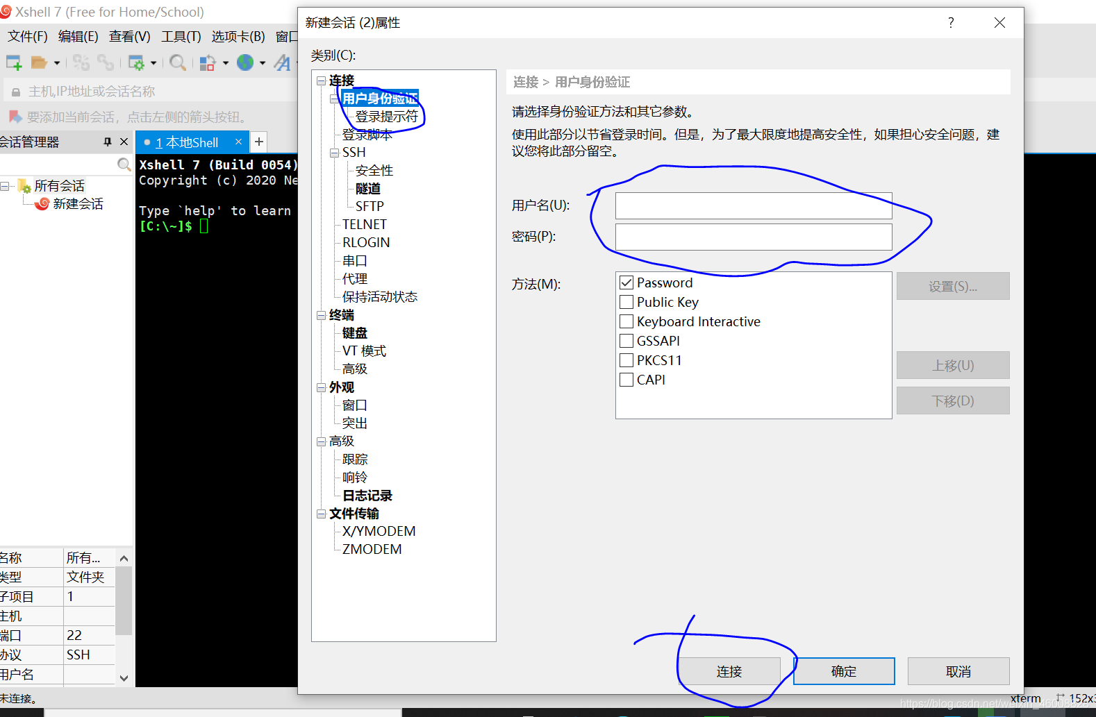Click the lock icon in address bar
Viewport: 1096px width, 717px height.
[15, 92]
